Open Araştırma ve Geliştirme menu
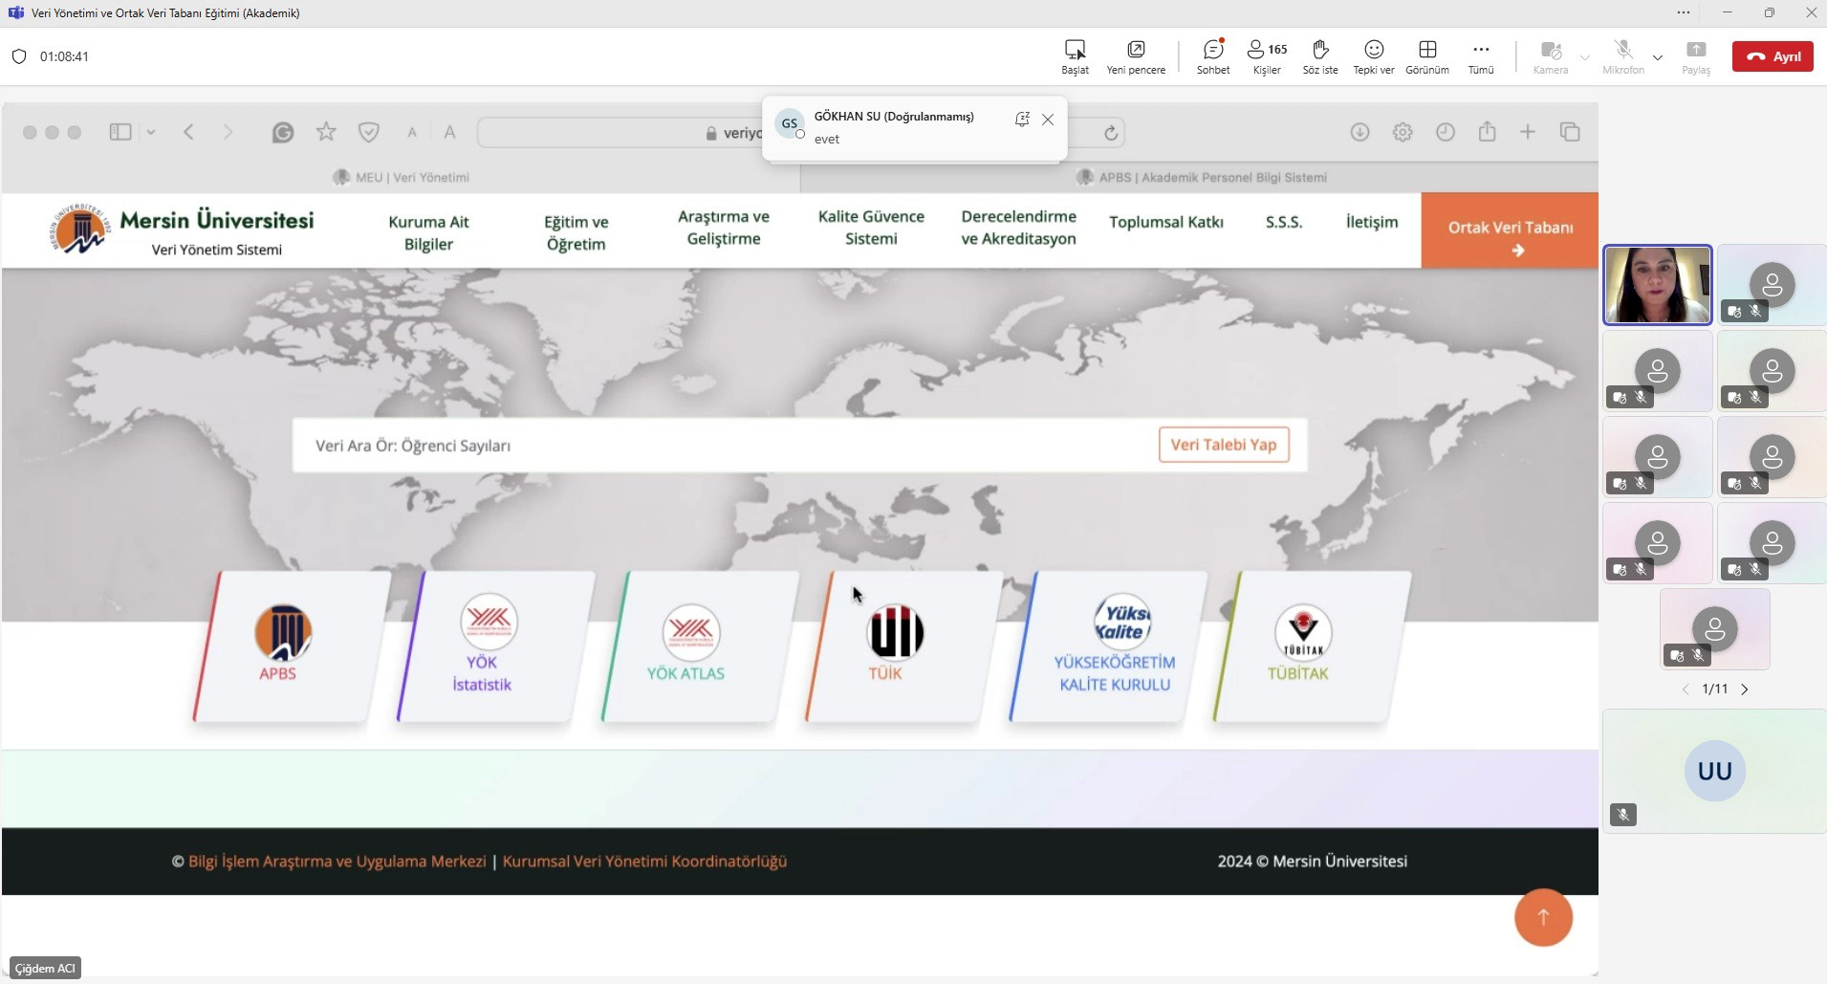 724,228
